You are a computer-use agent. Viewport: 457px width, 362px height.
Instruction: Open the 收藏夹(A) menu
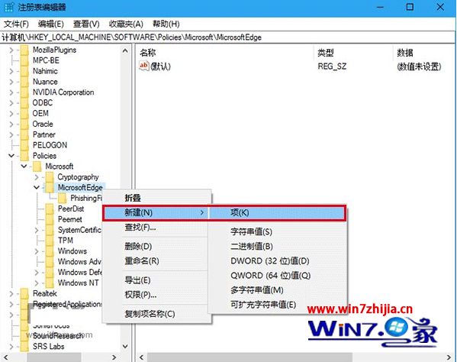[x=126, y=24]
